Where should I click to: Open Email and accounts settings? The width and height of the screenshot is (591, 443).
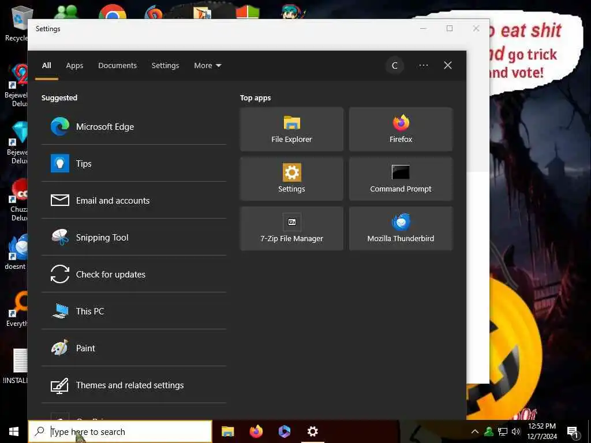(134, 200)
